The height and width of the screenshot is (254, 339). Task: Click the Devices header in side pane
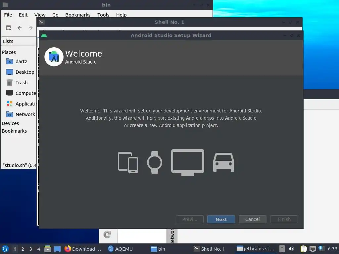point(10,123)
